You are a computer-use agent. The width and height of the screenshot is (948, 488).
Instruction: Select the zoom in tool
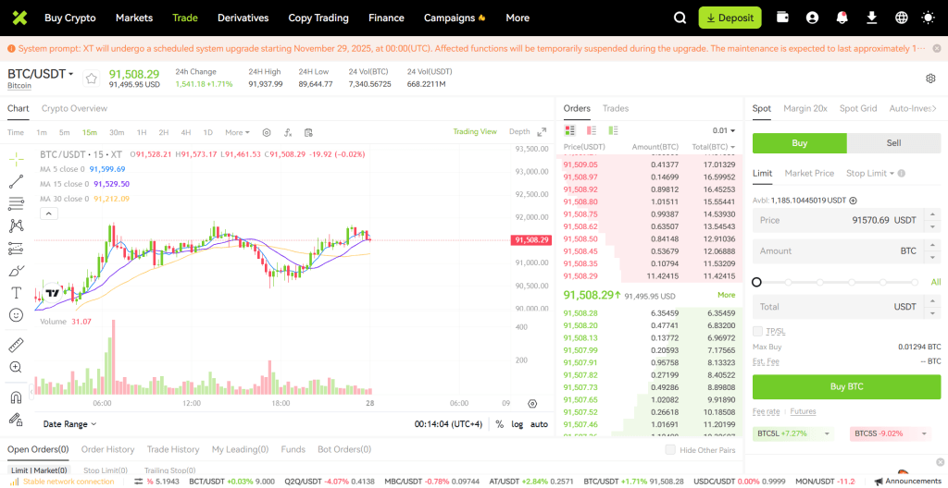17,367
